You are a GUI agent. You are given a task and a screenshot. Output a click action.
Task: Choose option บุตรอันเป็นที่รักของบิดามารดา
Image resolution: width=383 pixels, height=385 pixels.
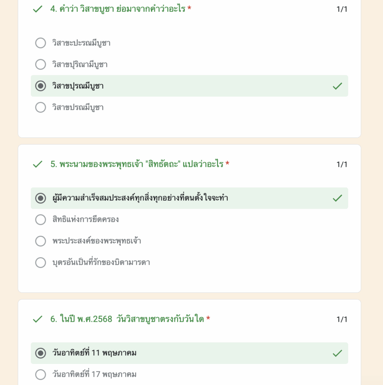[x=41, y=262]
